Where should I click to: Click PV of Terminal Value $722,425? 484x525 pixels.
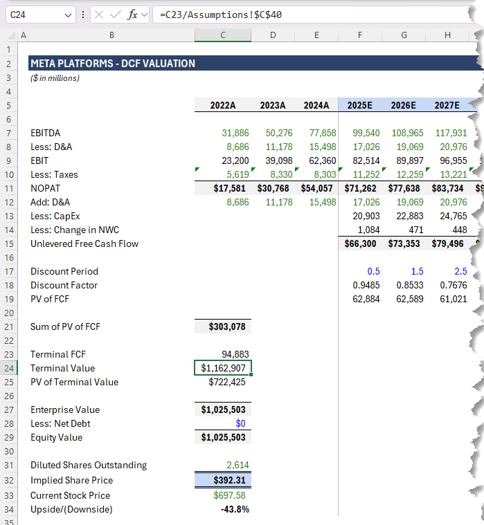coord(227,382)
